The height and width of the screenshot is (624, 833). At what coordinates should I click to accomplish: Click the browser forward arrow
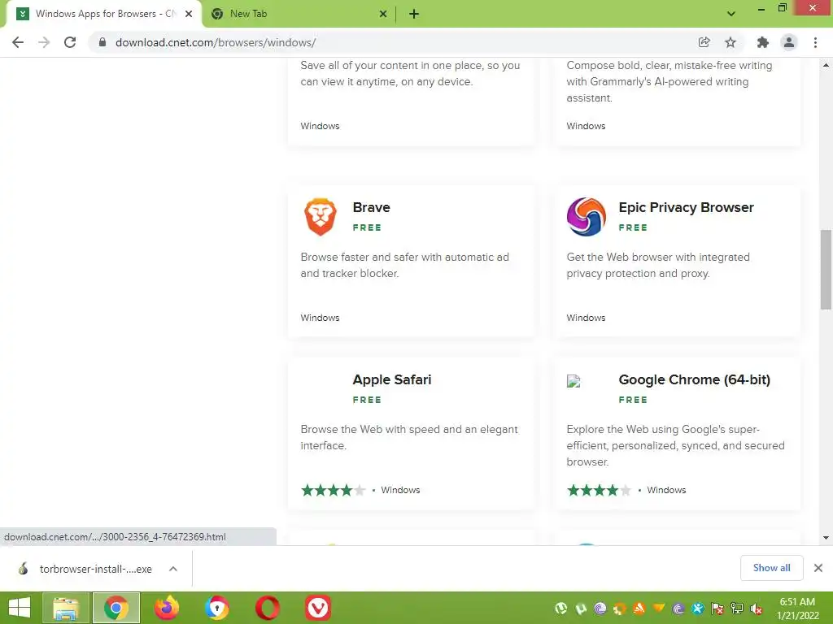(x=44, y=42)
